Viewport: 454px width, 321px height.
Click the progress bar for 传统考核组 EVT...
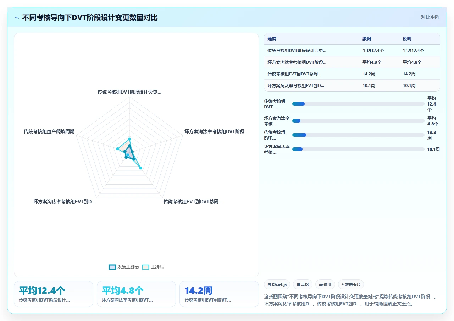[358, 135]
